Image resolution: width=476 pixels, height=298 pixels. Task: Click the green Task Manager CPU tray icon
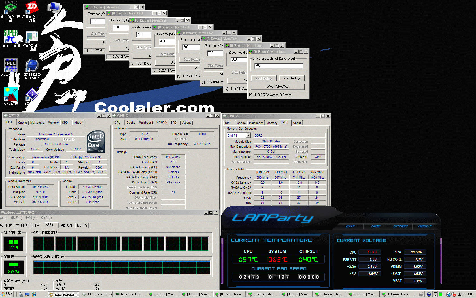[441, 294]
